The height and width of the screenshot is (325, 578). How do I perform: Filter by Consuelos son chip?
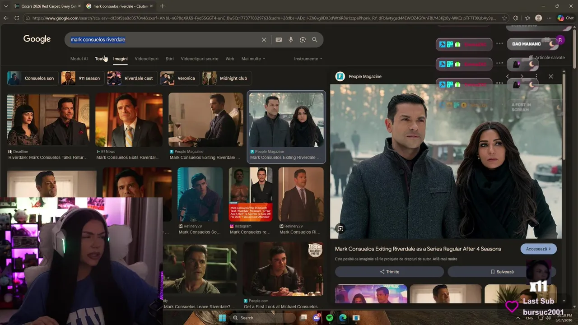(32, 78)
